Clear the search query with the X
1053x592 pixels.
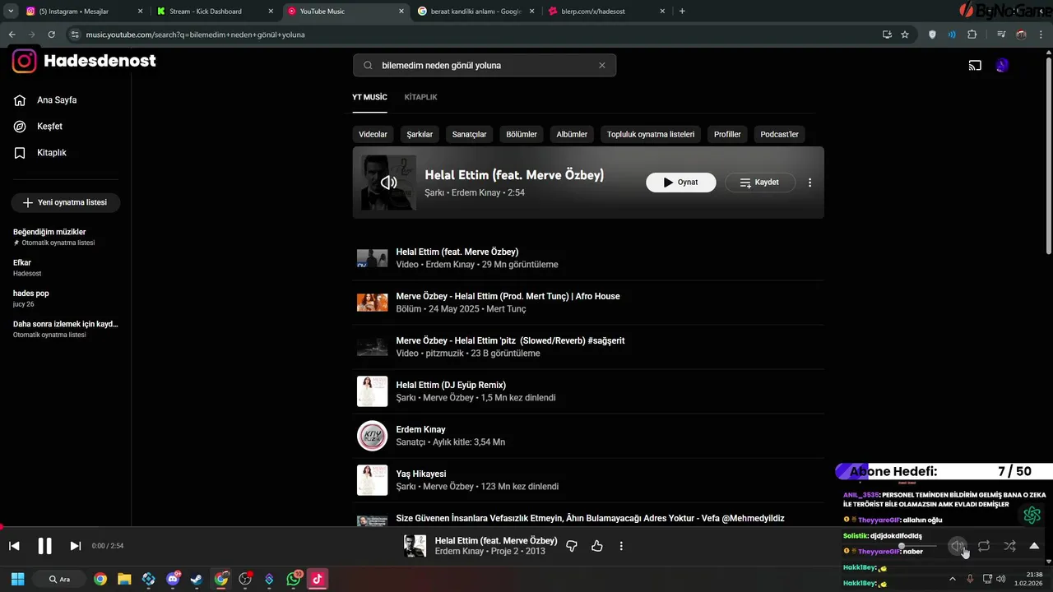tap(601, 65)
